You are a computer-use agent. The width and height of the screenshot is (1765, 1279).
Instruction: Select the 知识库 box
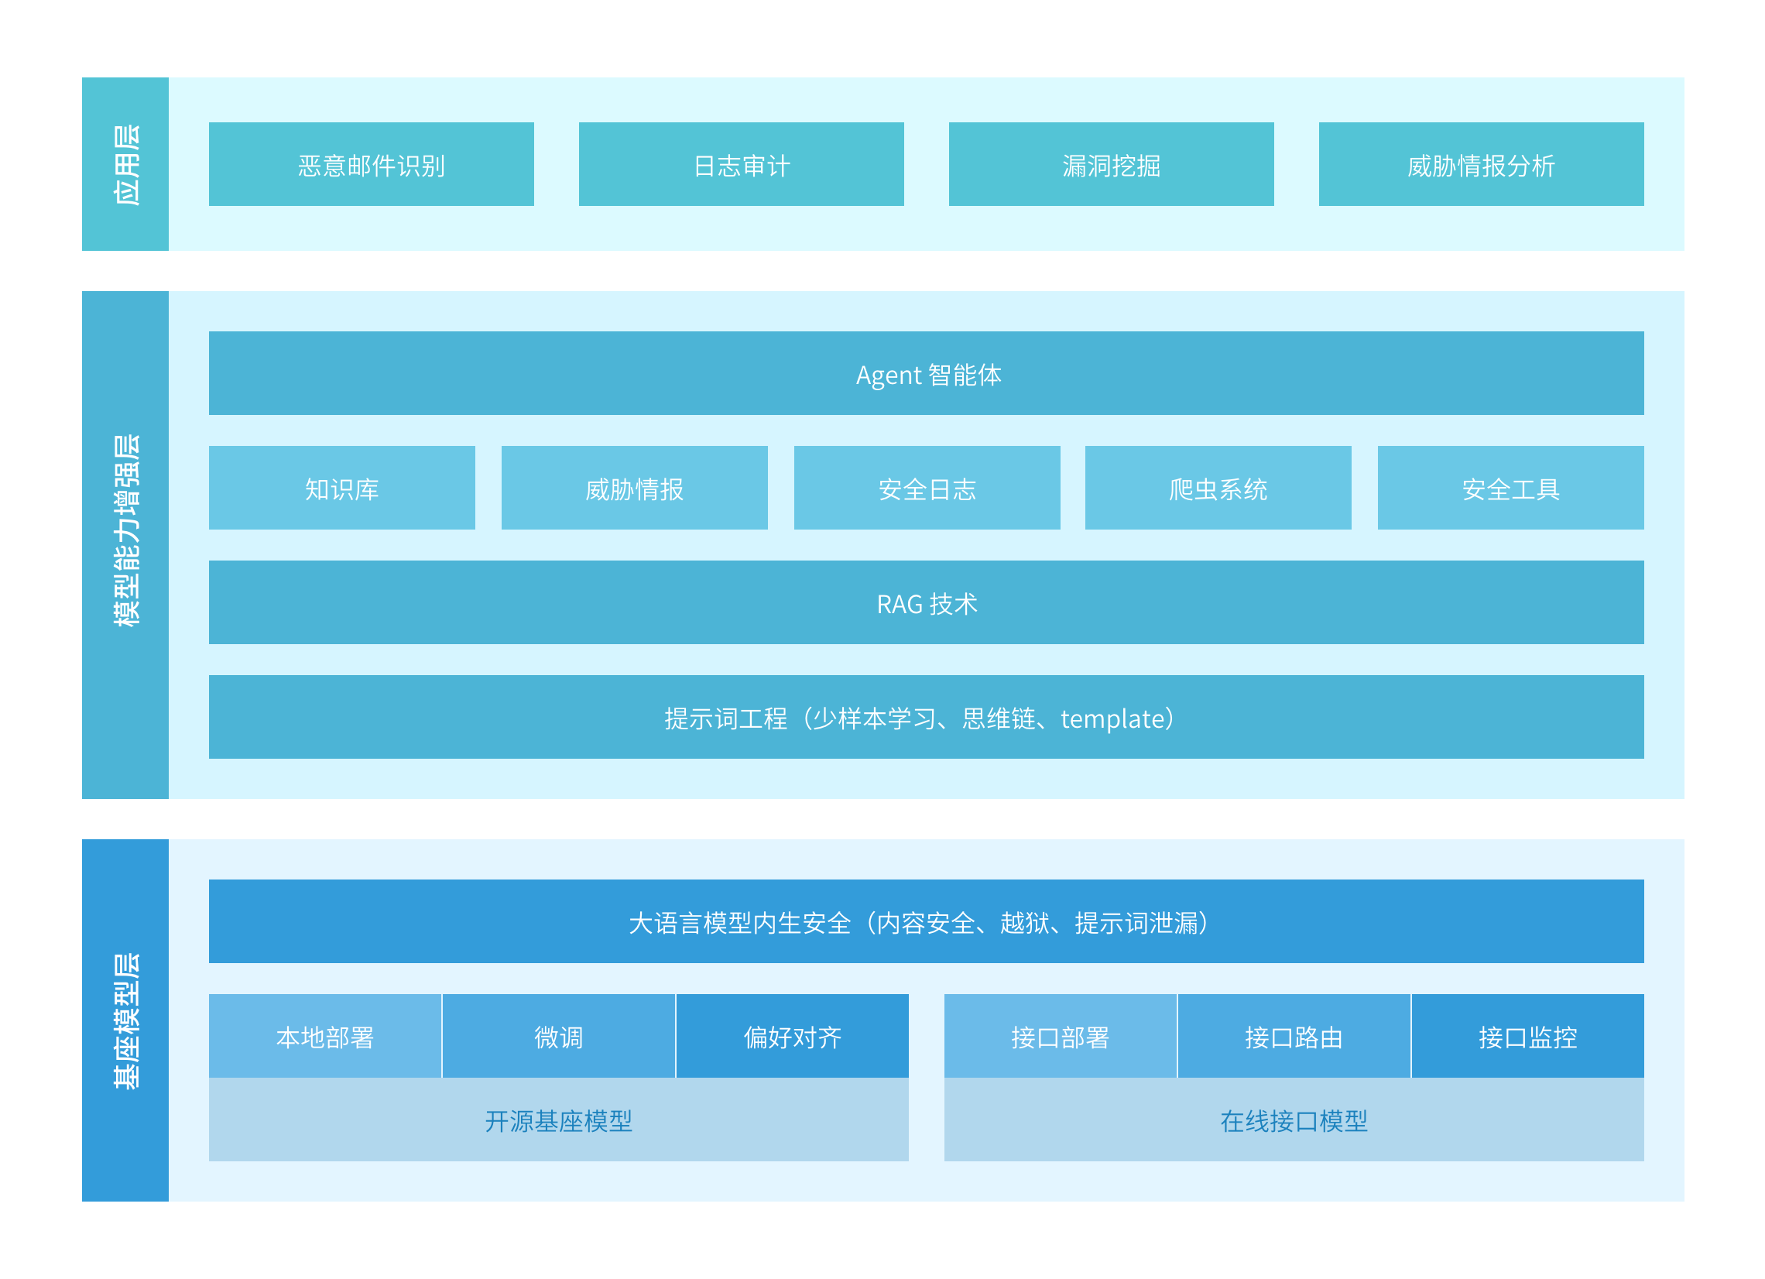pos(341,488)
